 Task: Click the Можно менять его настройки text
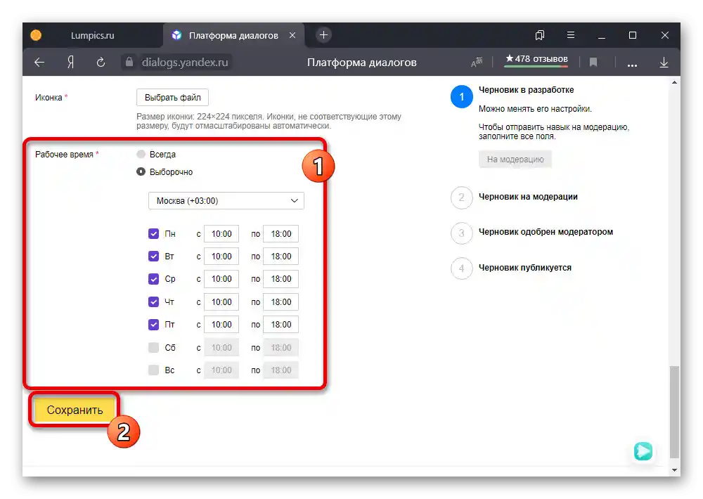(x=535, y=109)
